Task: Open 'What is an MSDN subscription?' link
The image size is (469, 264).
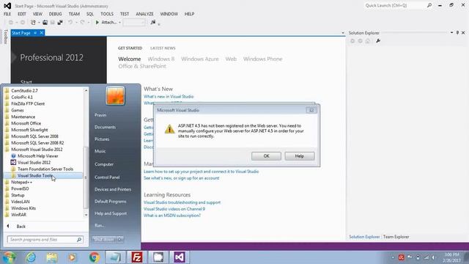Action: pyautogui.click(x=172, y=216)
